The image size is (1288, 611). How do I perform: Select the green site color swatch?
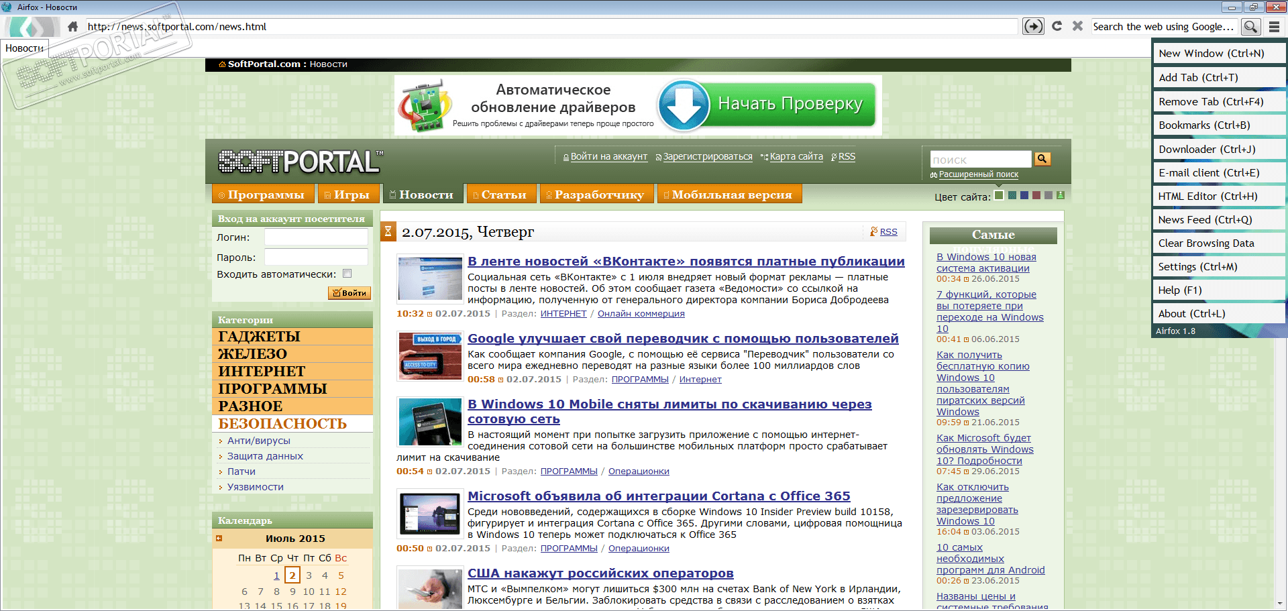(x=999, y=195)
